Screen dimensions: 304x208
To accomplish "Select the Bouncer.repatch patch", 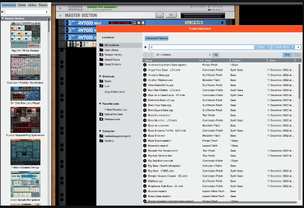I will click(157, 191).
